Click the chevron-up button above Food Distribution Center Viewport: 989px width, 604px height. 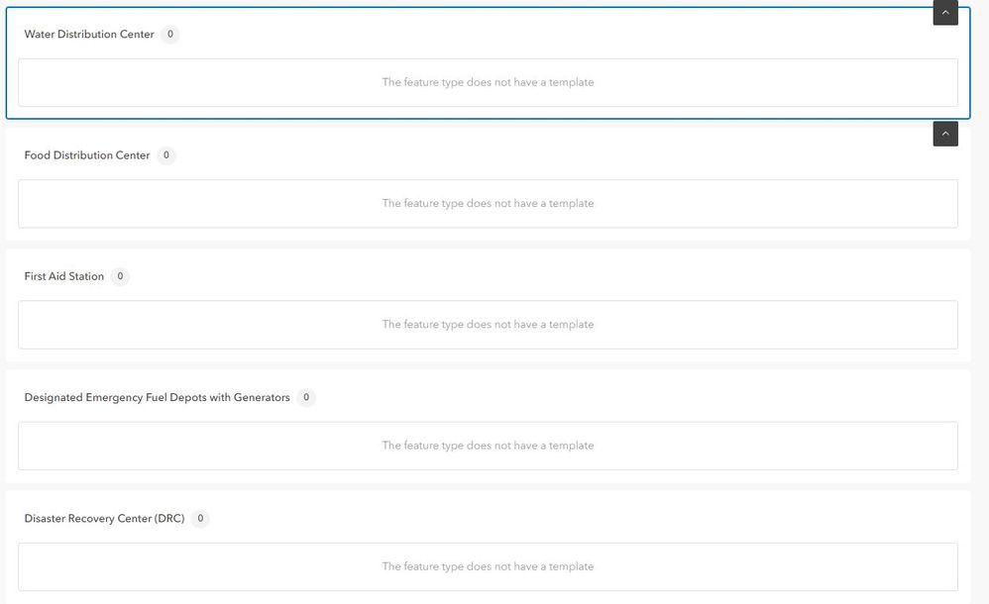(x=945, y=134)
